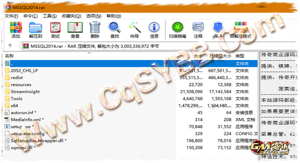Viewport: 300px width, 163px height.
Task: Click the autorun.inf file icon
Action: pyautogui.click(x=7, y=113)
